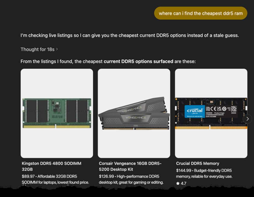Click the "Kingston DDR5 4800 SODIMM 32GB" title
254x197 pixels.
pyautogui.click(x=52, y=166)
